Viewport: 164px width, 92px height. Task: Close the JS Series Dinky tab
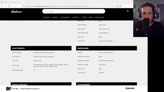click(24, 2)
